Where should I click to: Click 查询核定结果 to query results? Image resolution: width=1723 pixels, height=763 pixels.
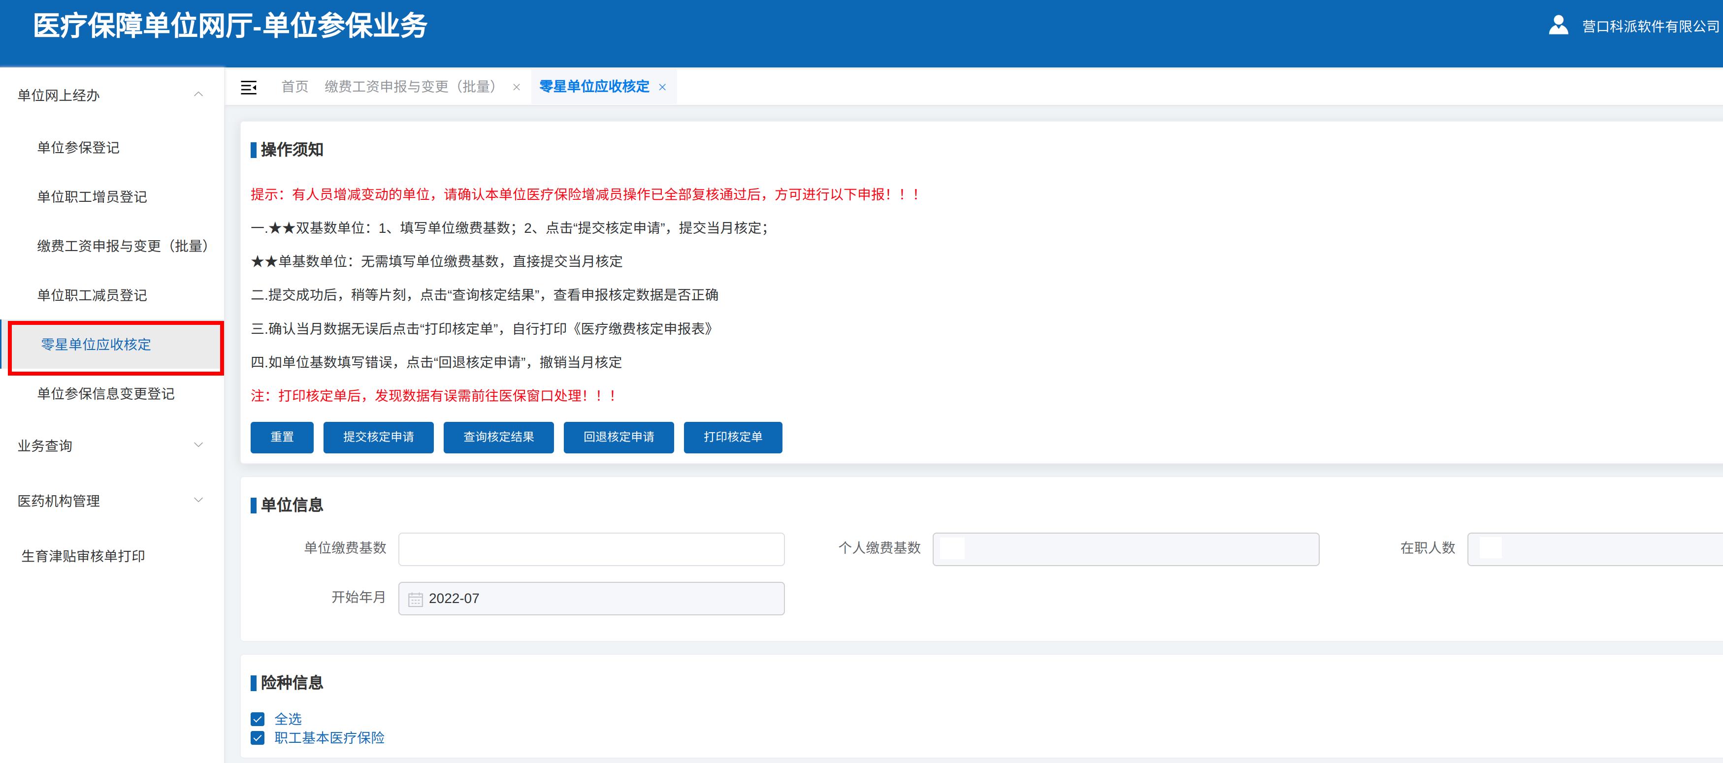click(x=498, y=437)
